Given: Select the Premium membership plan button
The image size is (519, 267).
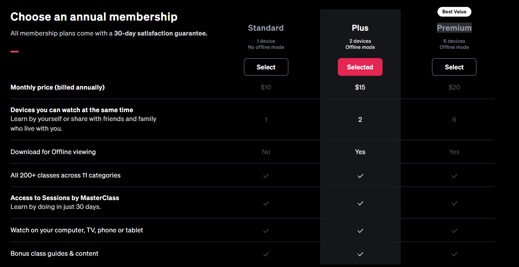Looking at the screenshot, I should [x=454, y=67].
